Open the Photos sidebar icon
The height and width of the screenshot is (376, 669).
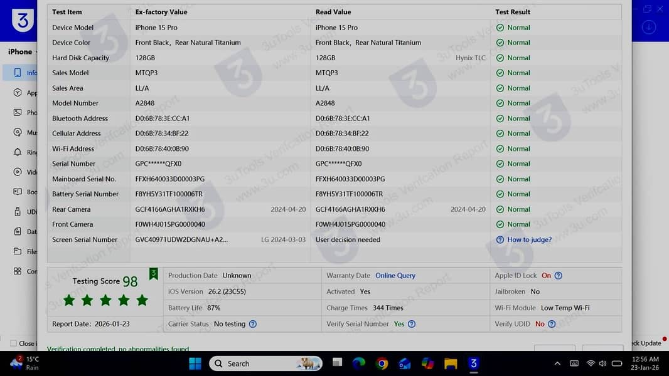coord(18,113)
